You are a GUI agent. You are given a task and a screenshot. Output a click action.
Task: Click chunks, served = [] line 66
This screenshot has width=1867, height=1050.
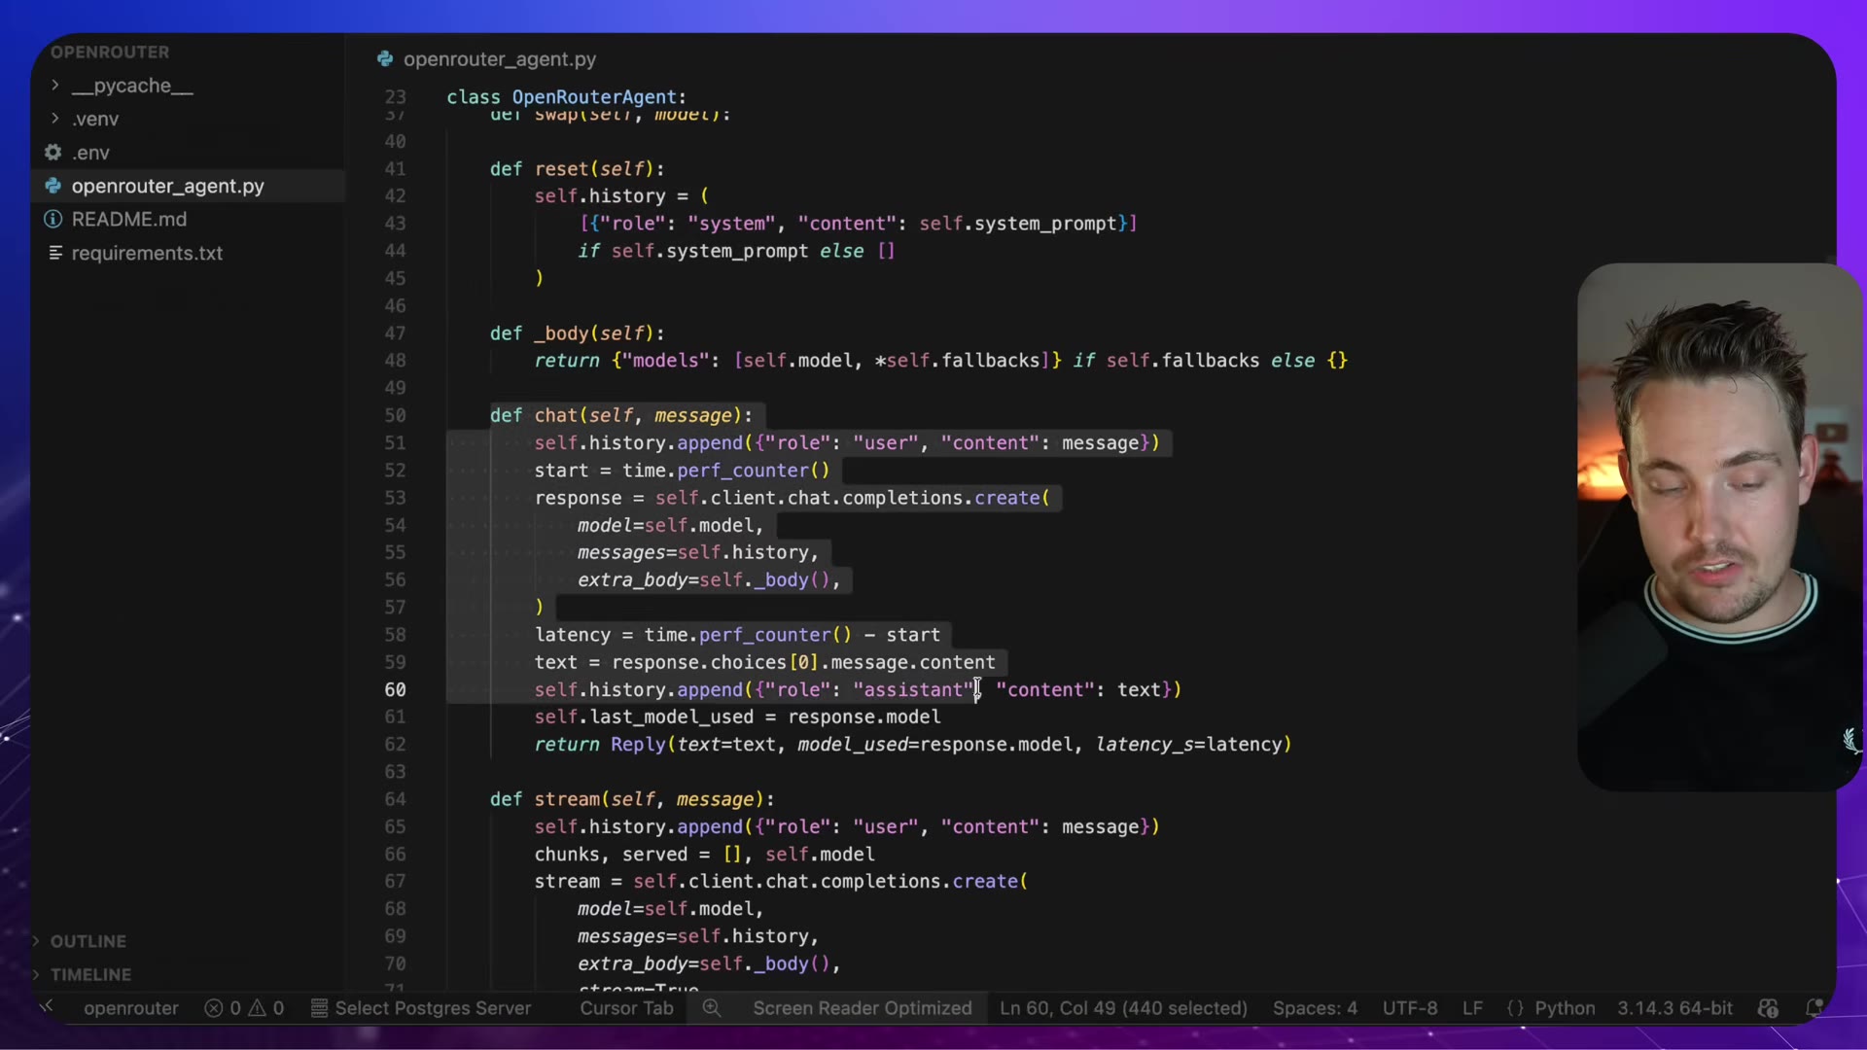[x=704, y=855]
